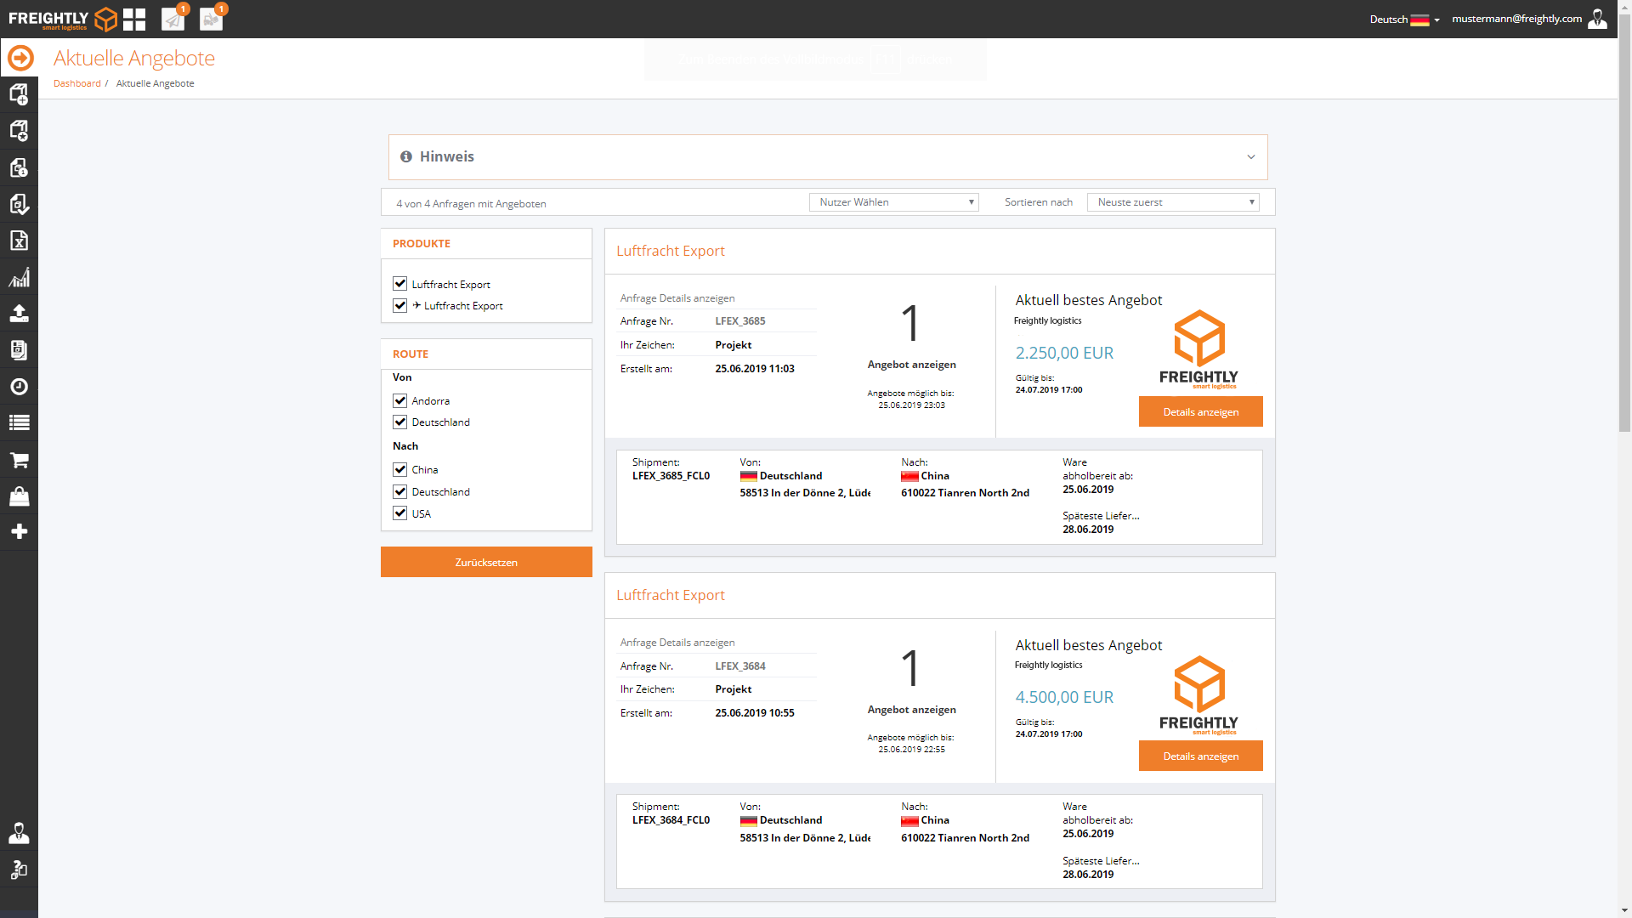The width and height of the screenshot is (1632, 918).
Task: Open the Excel file sidebar icon
Action: pos(19,241)
